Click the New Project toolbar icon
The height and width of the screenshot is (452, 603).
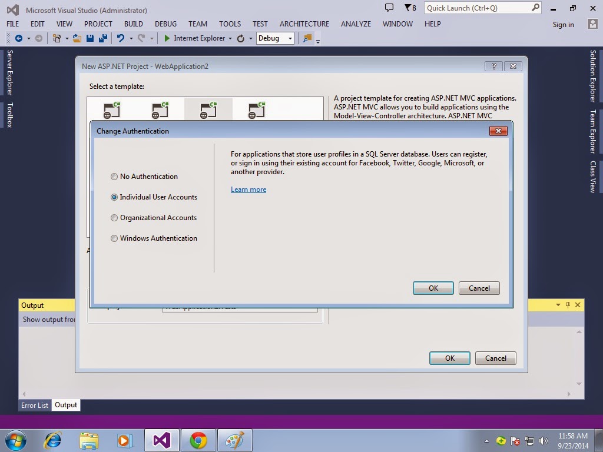tap(57, 38)
